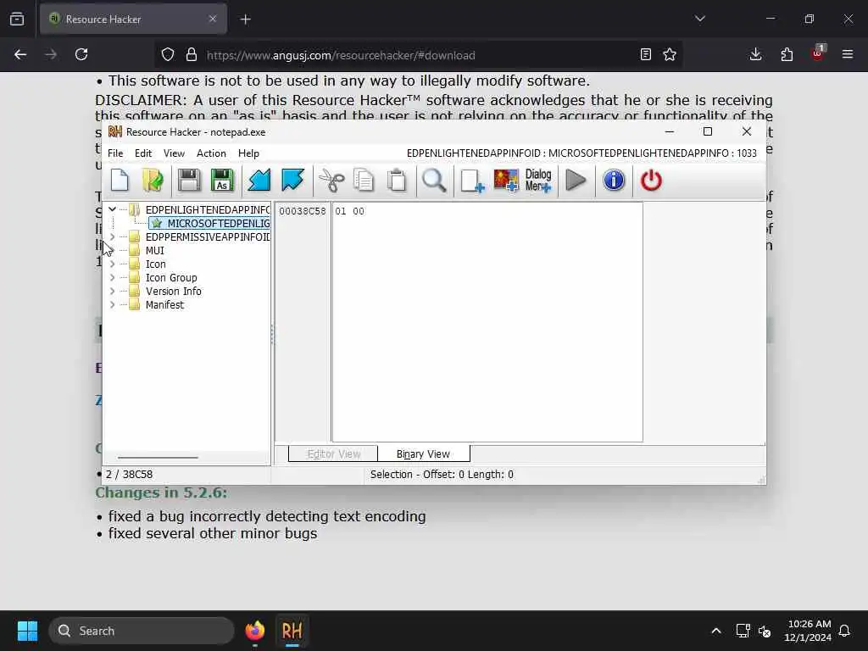Click the gray Play compile script icon
The width and height of the screenshot is (868, 651).
point(576,181)
